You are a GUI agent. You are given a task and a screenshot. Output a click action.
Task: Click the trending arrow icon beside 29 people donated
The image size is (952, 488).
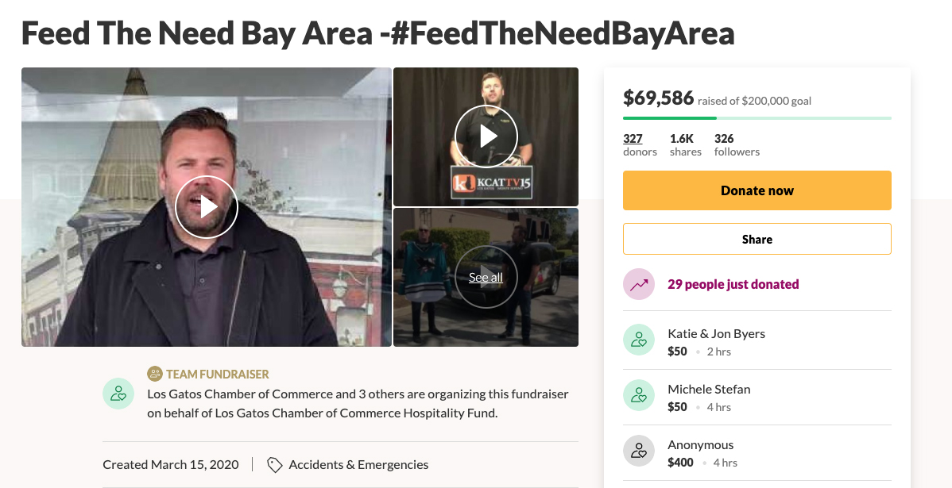click(639, 284)
